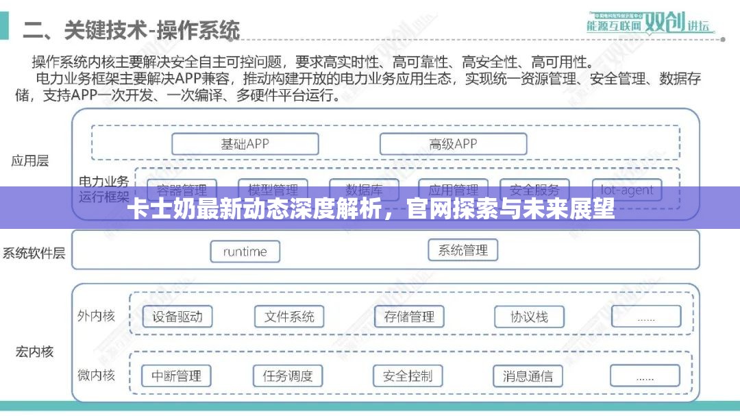Click the ellipsis box in 微内核 row
Viewport: 740px width, 416px height.
645,376
